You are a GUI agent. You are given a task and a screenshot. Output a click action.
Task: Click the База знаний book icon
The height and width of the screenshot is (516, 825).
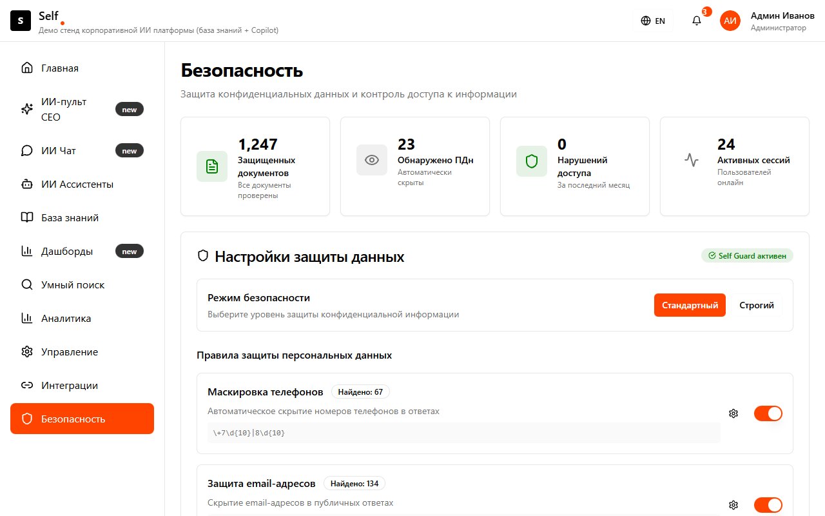[x=27, y=217]
